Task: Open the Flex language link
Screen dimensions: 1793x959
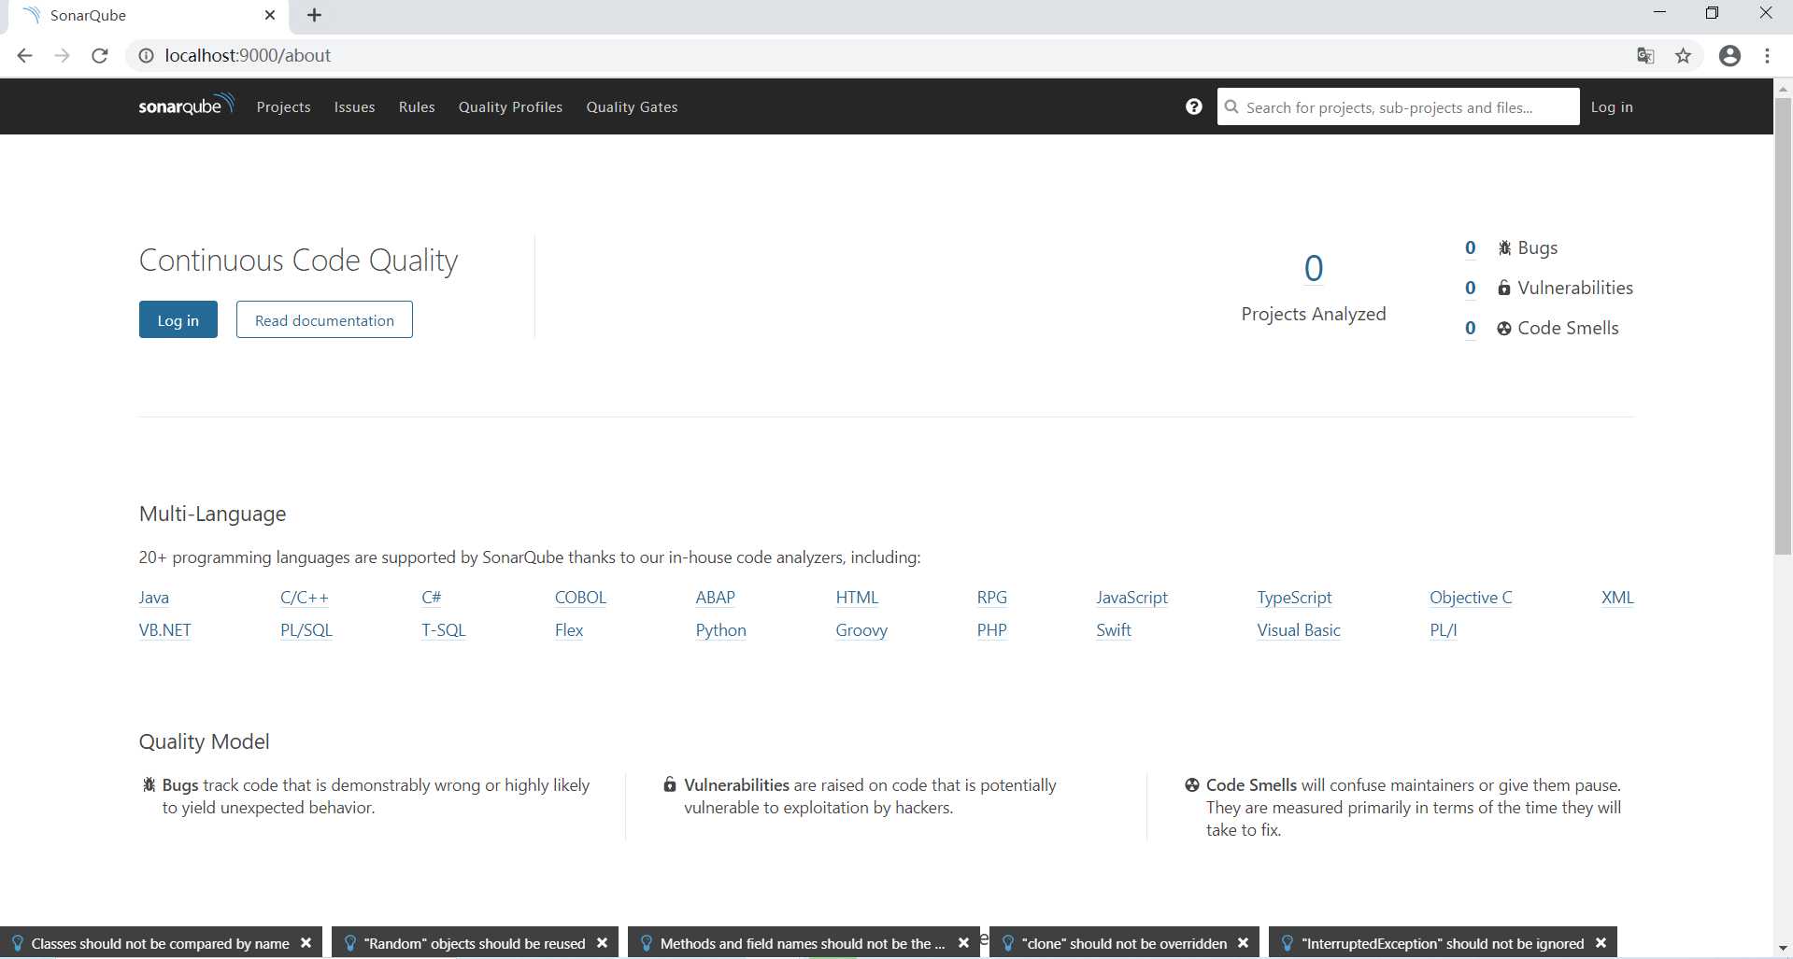Action: (569, 630)
